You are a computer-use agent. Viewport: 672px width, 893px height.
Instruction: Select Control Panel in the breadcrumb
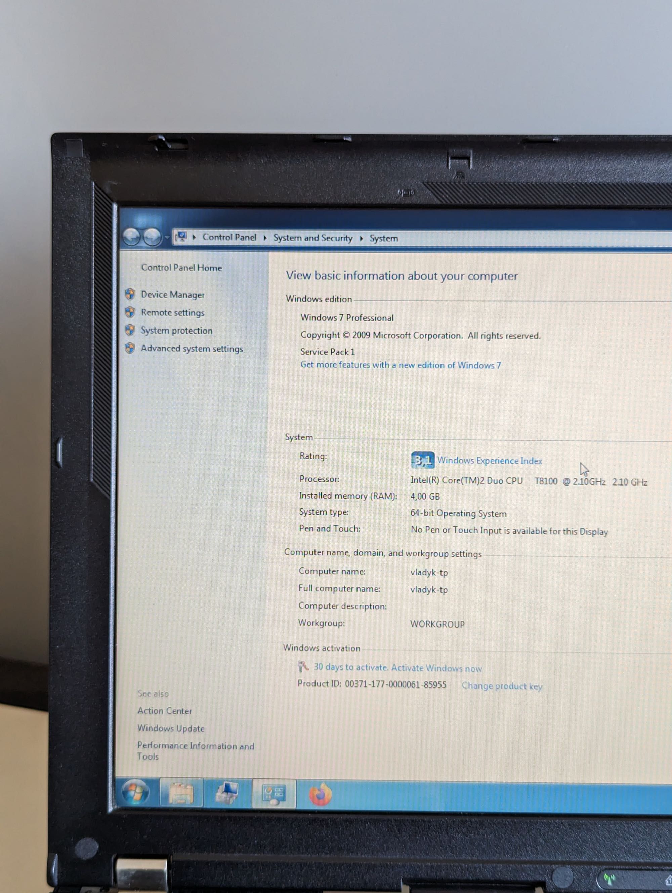(229, 237)
